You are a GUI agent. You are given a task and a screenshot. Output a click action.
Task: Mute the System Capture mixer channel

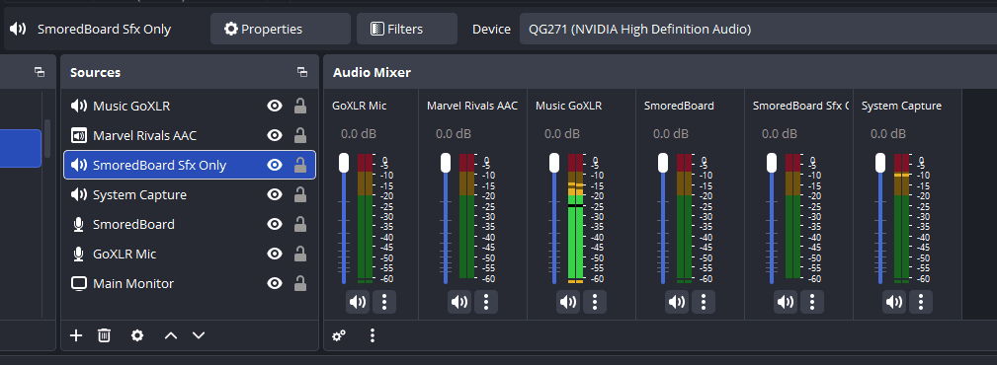coord(894,302)
